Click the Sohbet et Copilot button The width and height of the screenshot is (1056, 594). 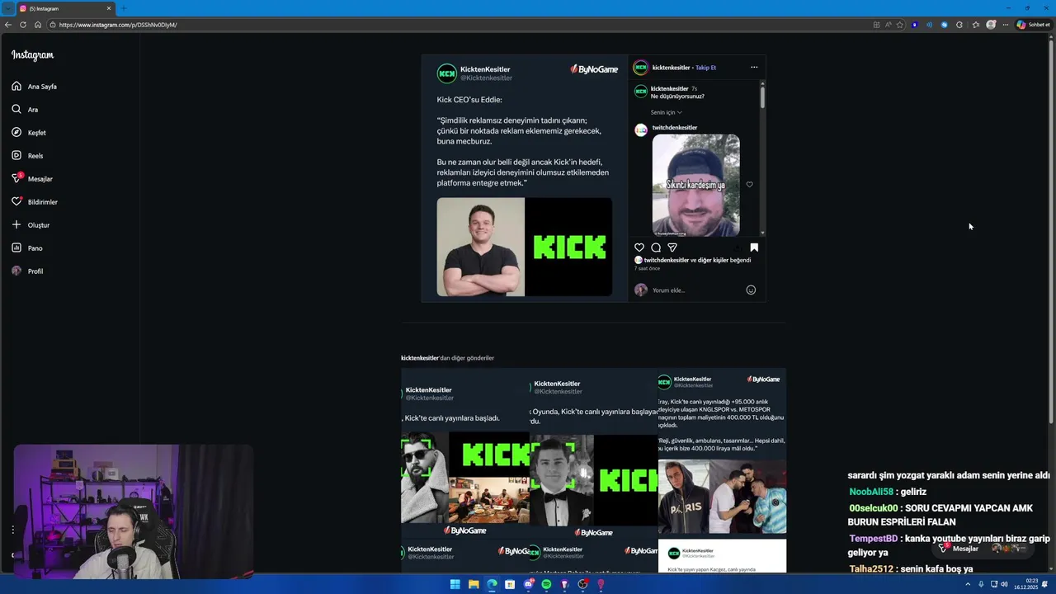(x=1034, y=25)
